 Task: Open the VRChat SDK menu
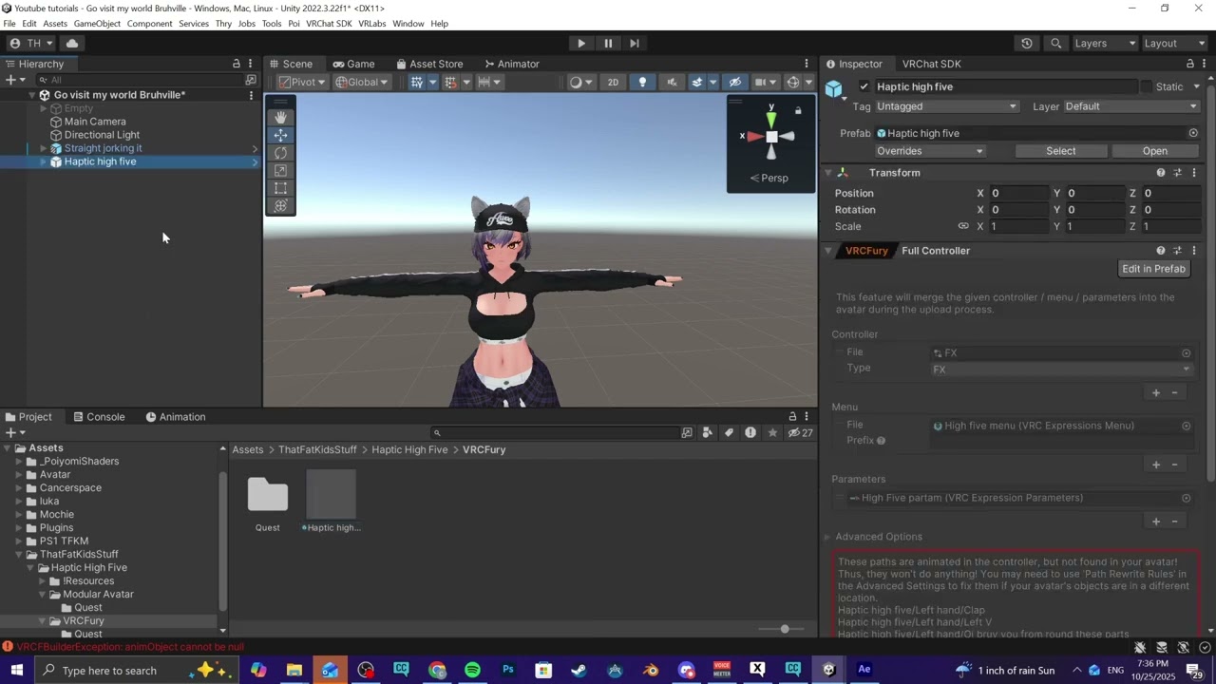coord(329,24)
